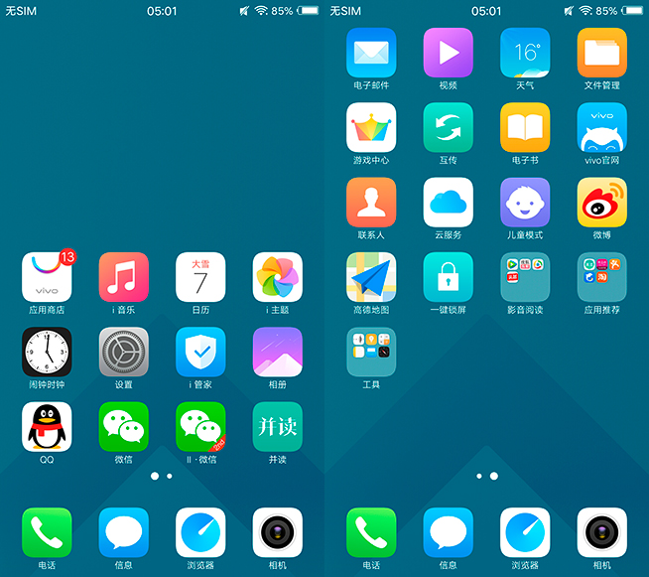Image resolution: width=649 pixels, height=577 pixels.
Task: Launch the i音乐 music app
Action: [x=124, y=277]
